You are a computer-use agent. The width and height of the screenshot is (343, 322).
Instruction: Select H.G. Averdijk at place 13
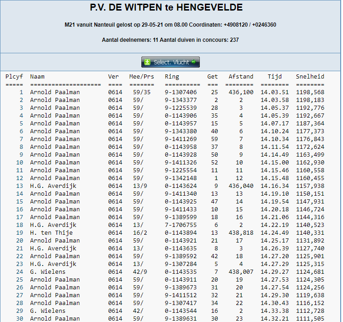pos(53,186)
